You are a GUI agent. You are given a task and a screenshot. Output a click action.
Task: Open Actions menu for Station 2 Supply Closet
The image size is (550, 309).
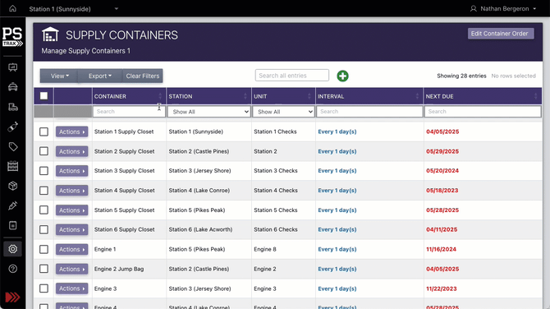71,151
